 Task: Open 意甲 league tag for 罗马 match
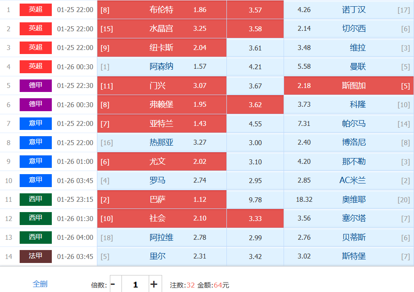(36, 180)
